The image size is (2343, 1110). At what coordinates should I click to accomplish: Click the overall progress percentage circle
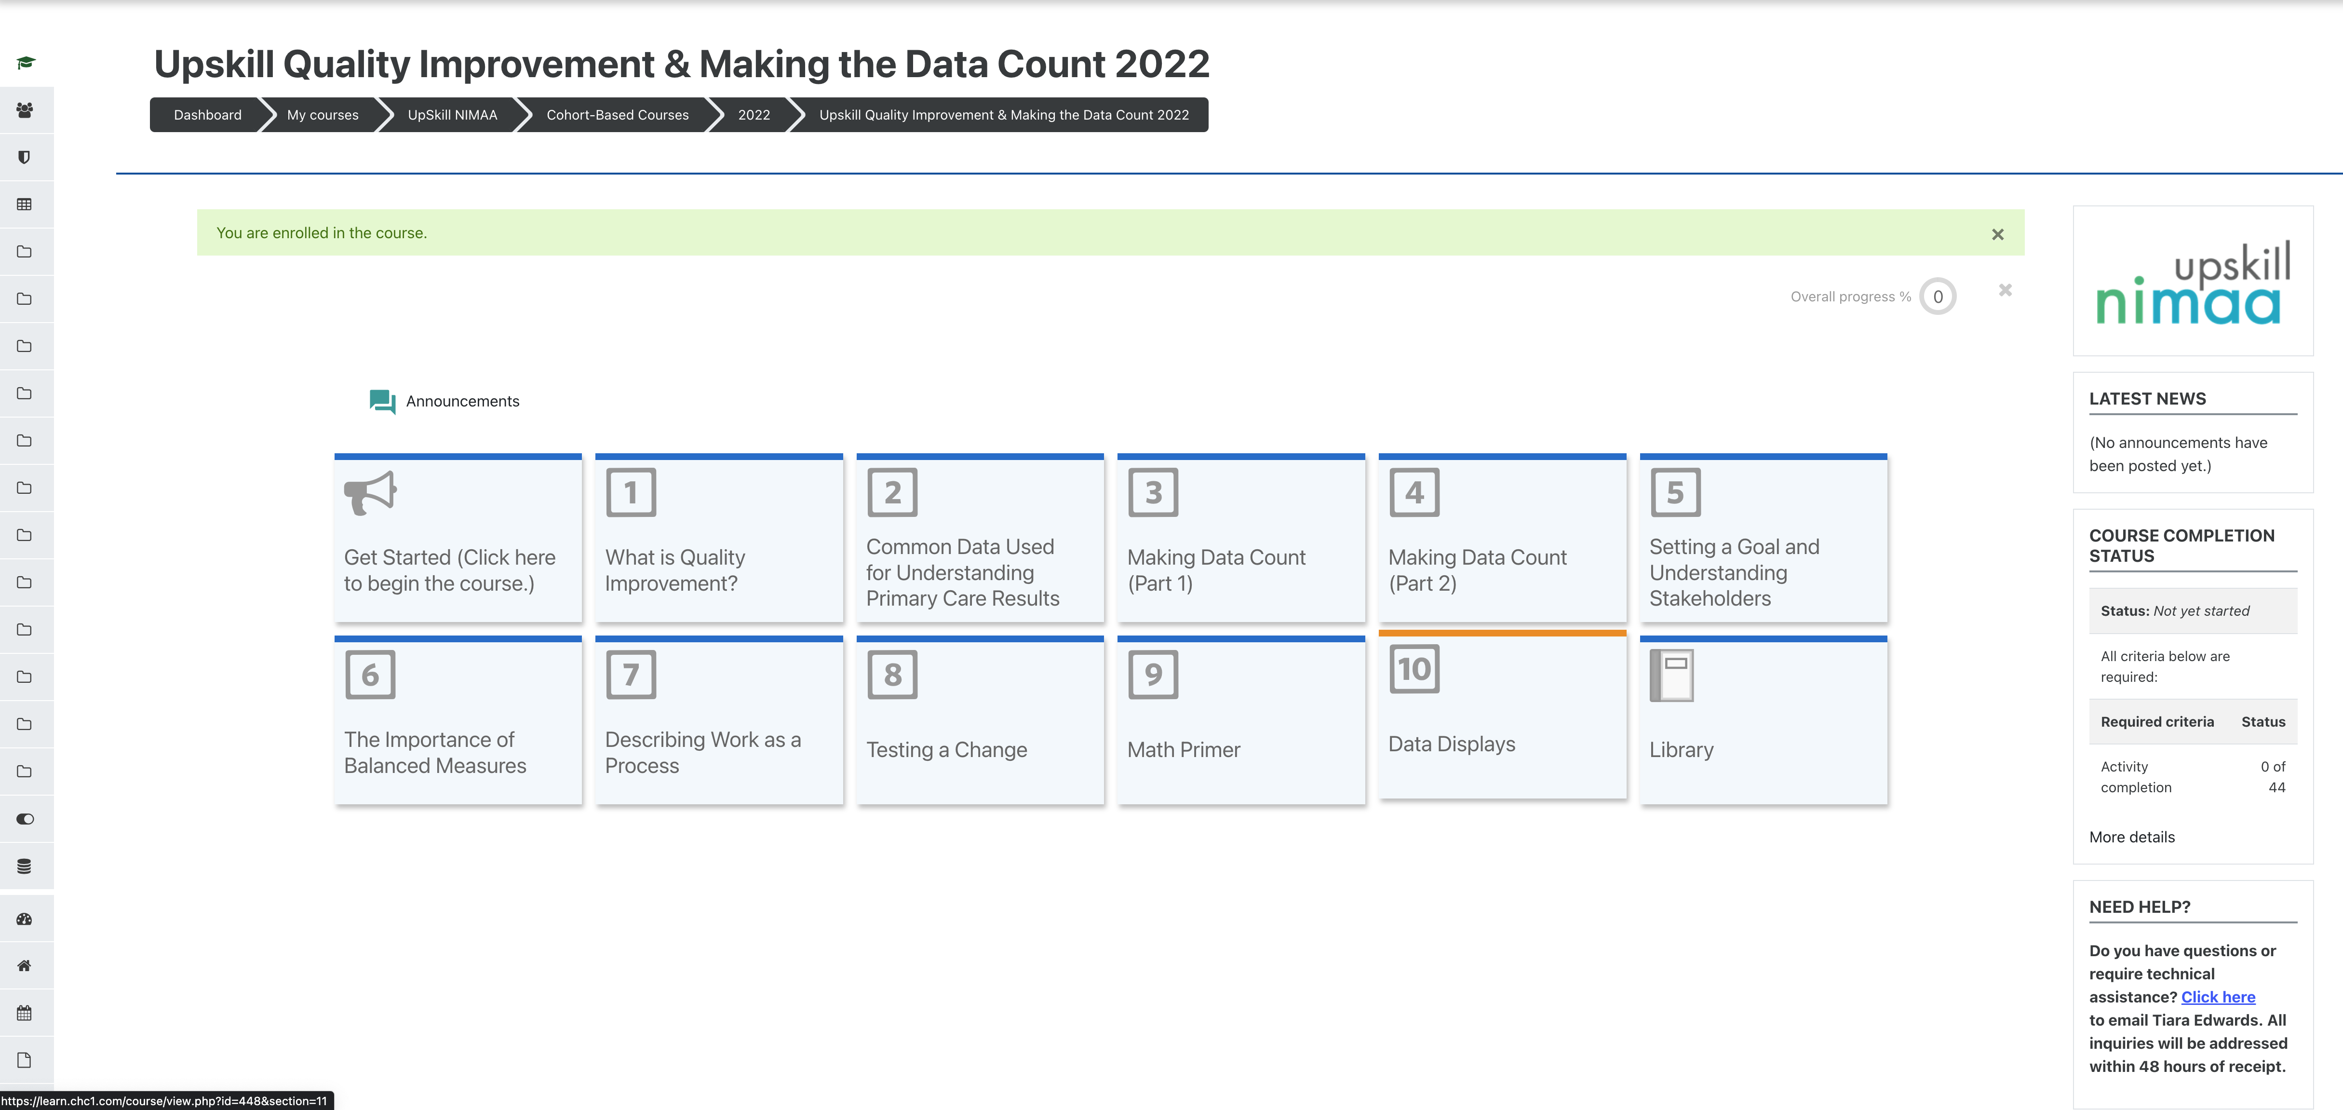pos(1938,297)
